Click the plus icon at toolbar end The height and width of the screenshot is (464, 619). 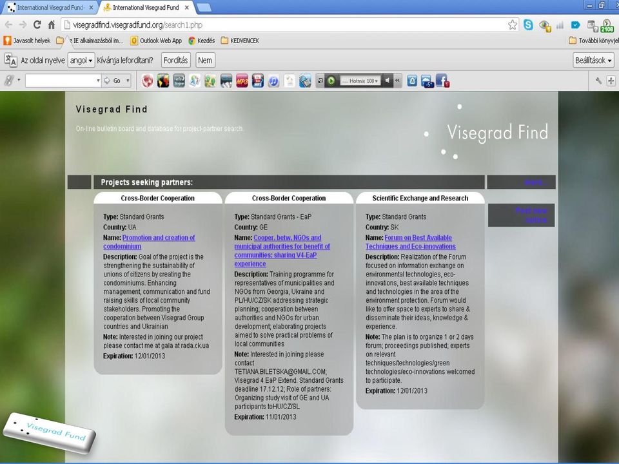[x=611, y=81]
